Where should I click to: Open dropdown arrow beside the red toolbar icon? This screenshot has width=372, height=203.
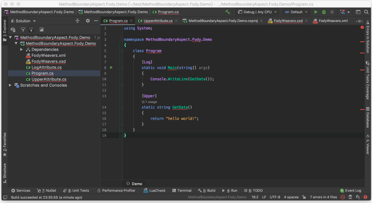pyautogui.click(x=348, y=12)
